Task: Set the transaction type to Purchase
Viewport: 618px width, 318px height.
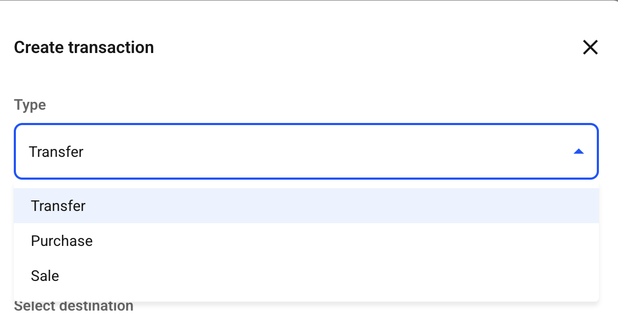Action: [306, 241]
